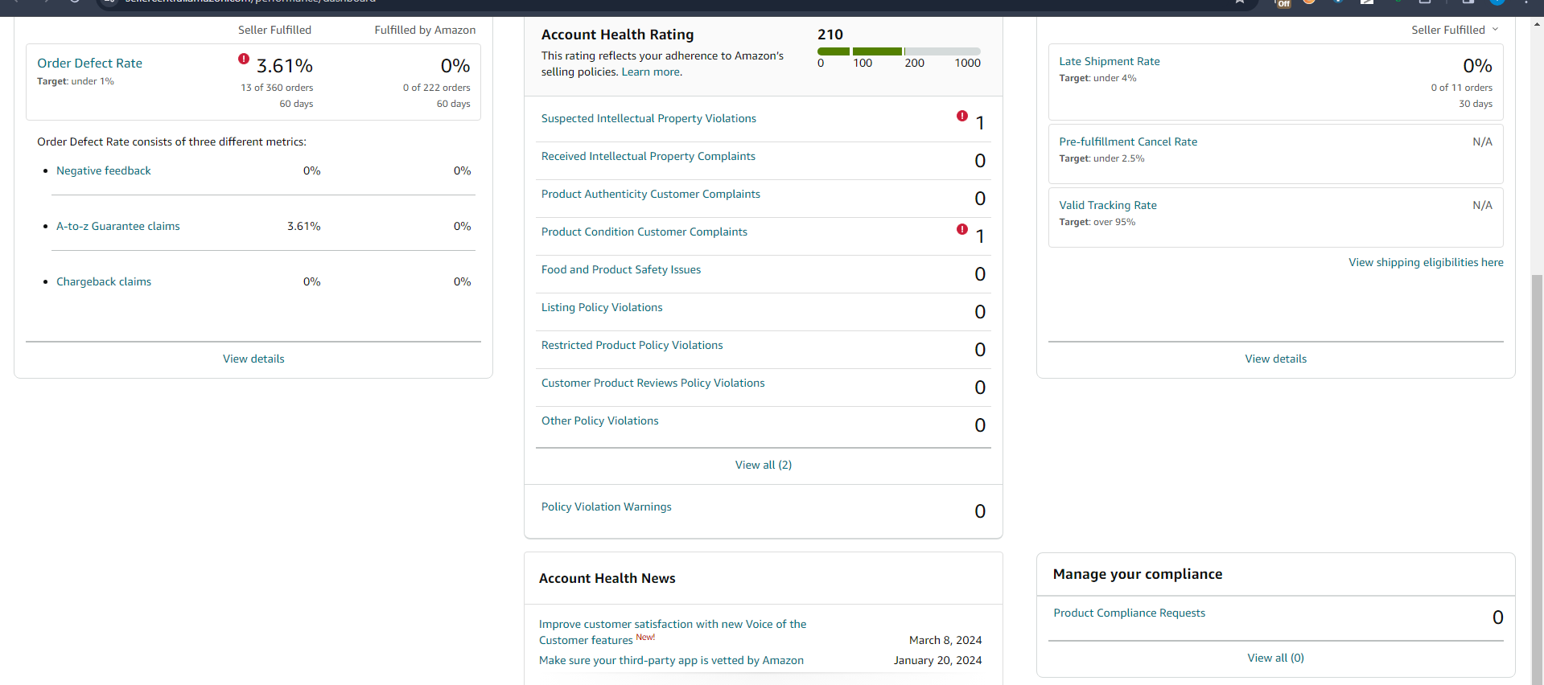Click the March 8, 2024 news date
Image resolution: width=1544 pixels, height=685 pixels.
pos(945,640)
